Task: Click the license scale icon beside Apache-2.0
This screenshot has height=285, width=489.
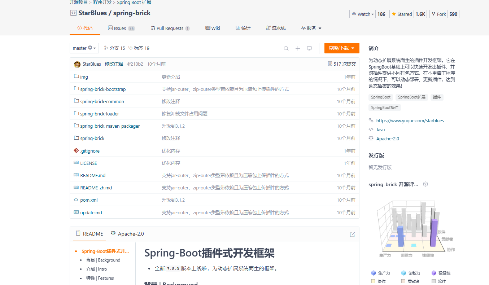Action: click(371, 138)
